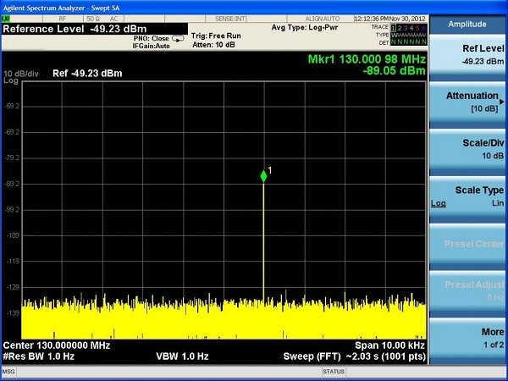This screenshot has width=508, height=381.
Task: Click the STATUS bar field
Action: (x=334, y=372)
